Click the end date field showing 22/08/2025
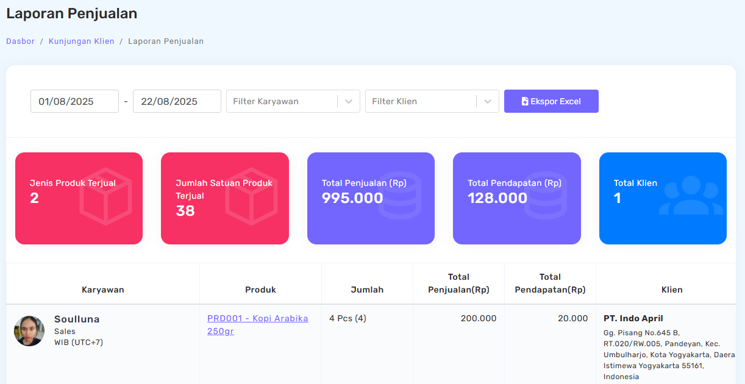Image resolution: width=745 pixels, height=384 pixels. [177, 101]
